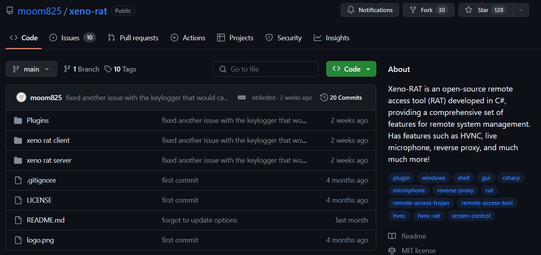
Task: Select the plugin topic tag
Action: pyautogui.click(x=401, y=178)
